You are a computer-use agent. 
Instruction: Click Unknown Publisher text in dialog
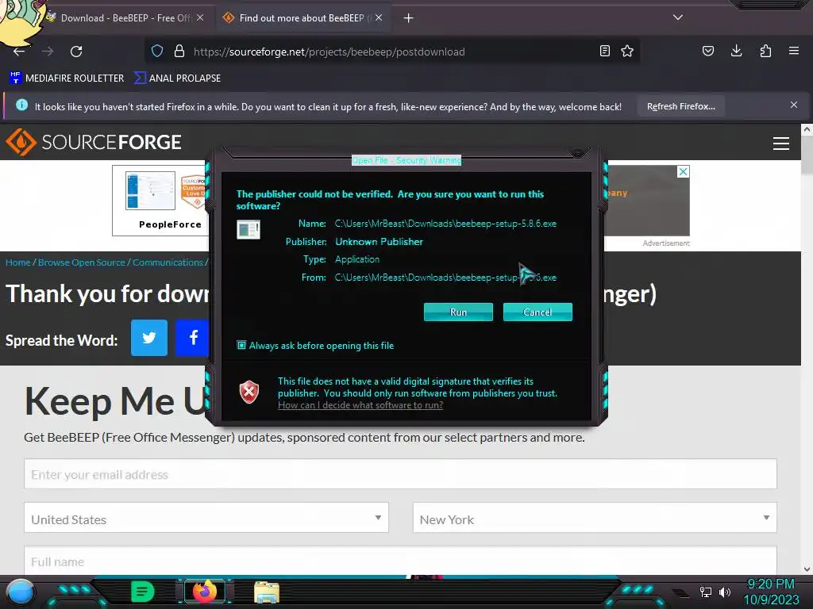pyautogui.click(x=379, y=241)
